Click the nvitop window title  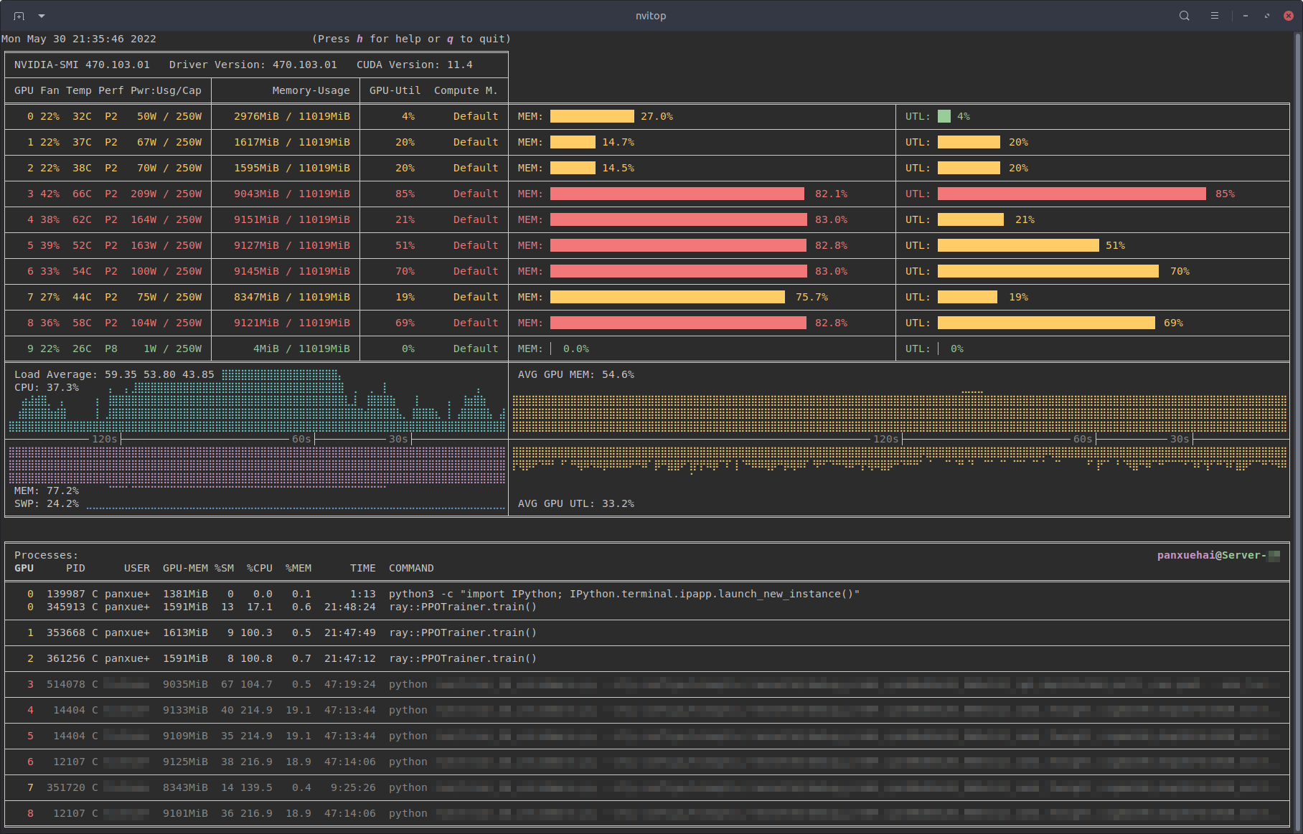tap(651, 16)
